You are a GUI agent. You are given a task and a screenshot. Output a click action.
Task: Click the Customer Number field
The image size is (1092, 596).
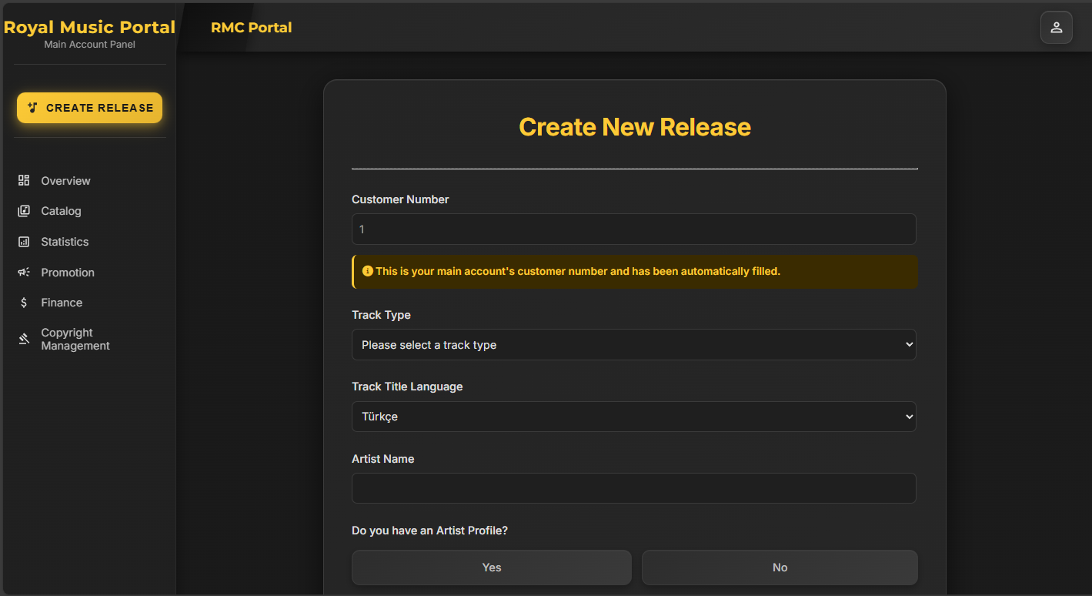tap(633, 229)
